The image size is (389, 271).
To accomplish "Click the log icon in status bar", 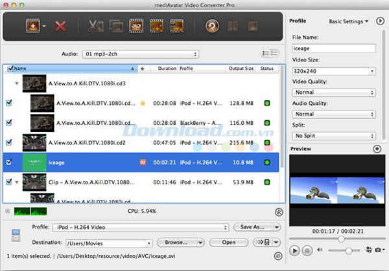I will [x=278, y=256].
